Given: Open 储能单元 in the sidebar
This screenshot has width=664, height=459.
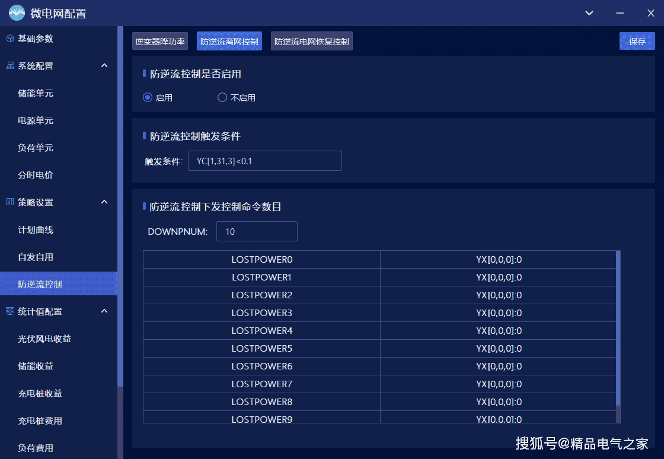Looking at the screenshot, I should click(36, 93).
